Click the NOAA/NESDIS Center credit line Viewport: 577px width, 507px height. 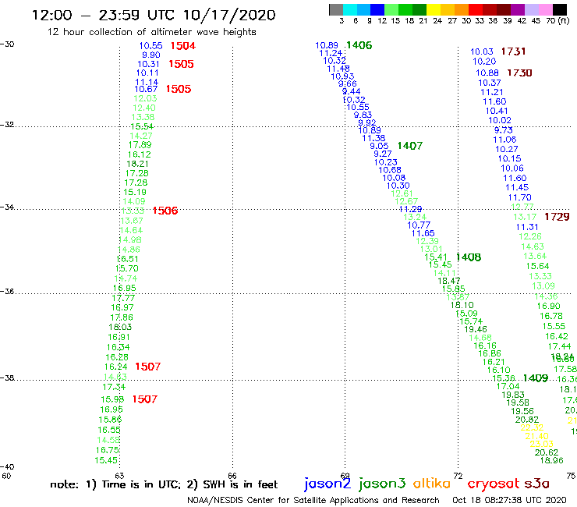point(313,500)
